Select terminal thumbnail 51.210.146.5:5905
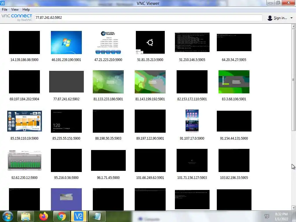This screenshot has height=222, width=296. click(192, 42)
